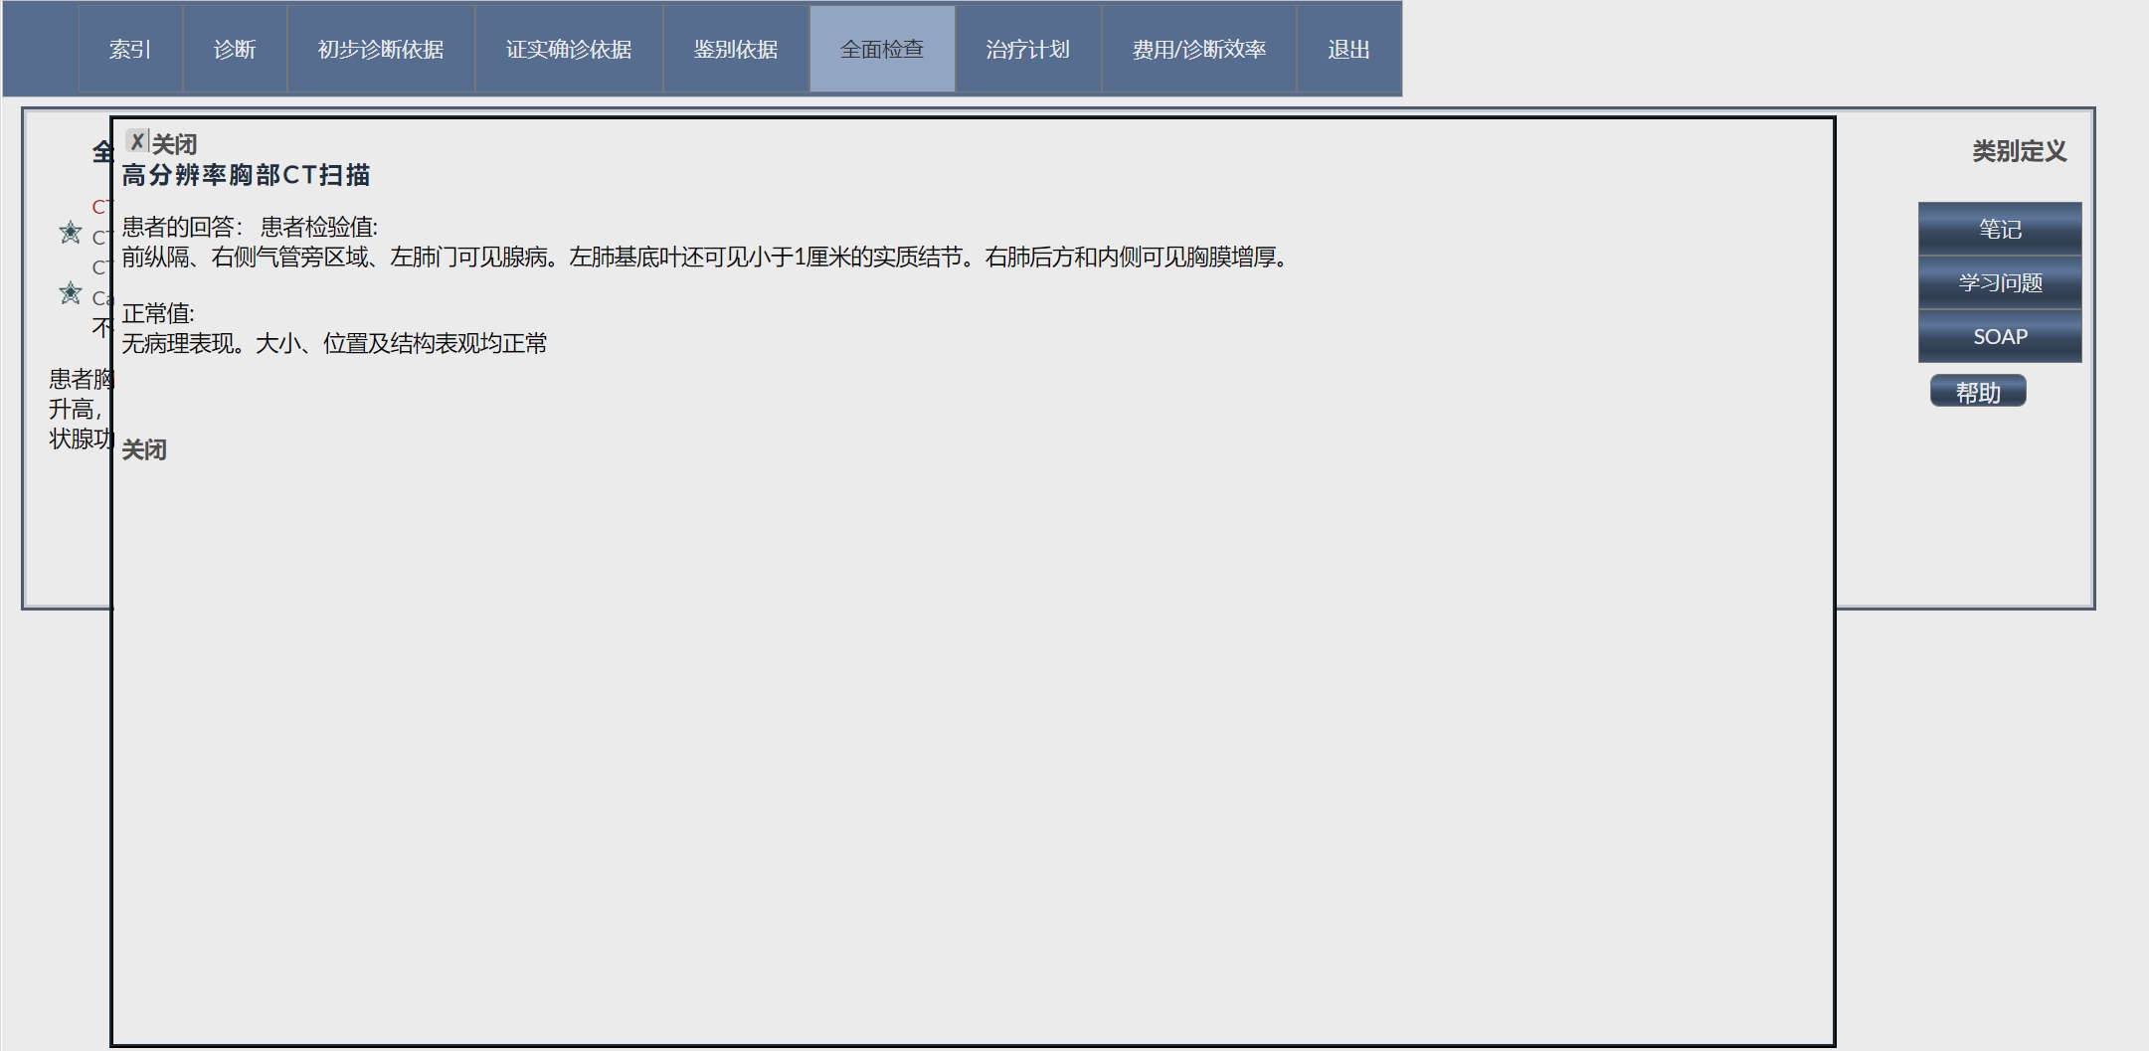Click the X close icon on popup

click(x=137, y=141)
